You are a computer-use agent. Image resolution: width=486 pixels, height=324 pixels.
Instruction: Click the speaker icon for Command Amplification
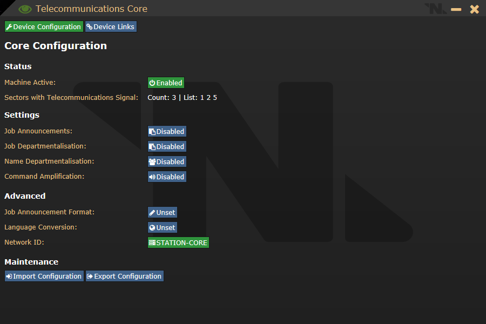click(x=152, y=177)
